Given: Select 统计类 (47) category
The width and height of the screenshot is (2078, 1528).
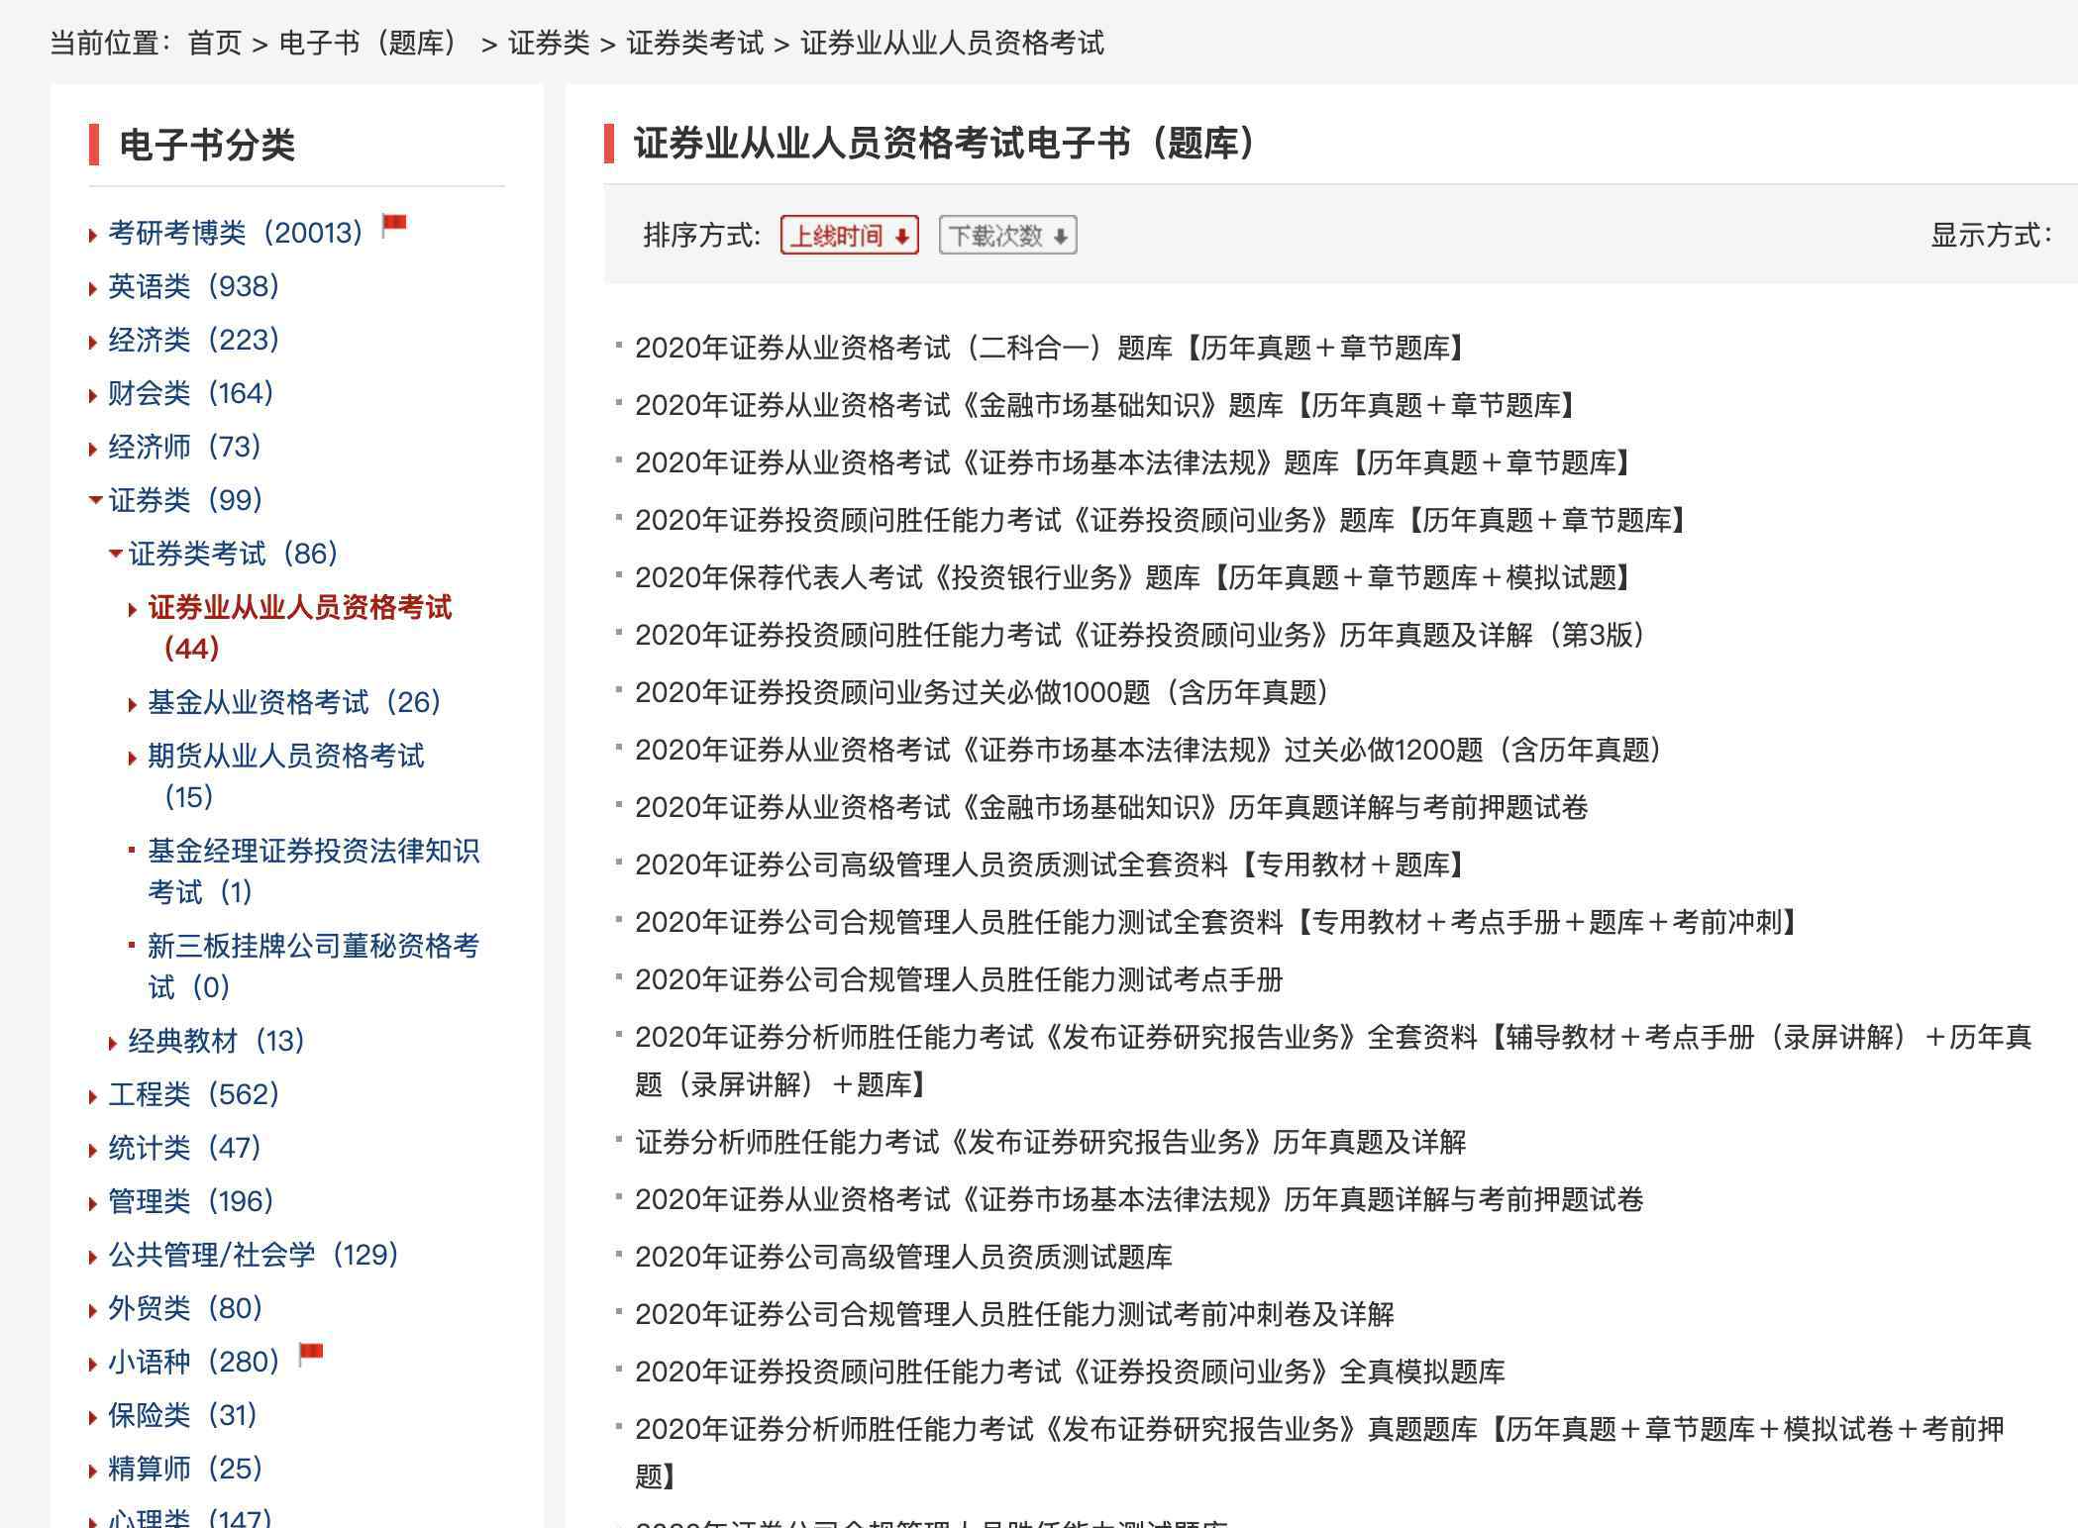Looking at the screenshot, I should [x=184, y=1148].
